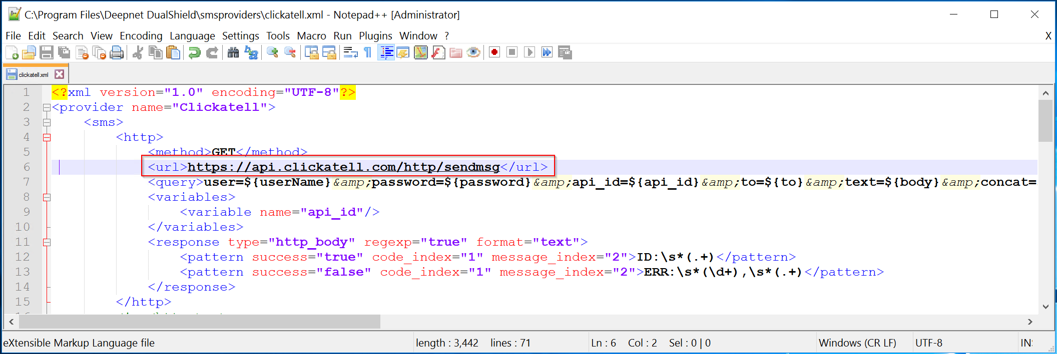The width and height of the screenshot is (1057, 354).
Task: Toggle Word Wrap in the toolbar
Action: (350, 52)
